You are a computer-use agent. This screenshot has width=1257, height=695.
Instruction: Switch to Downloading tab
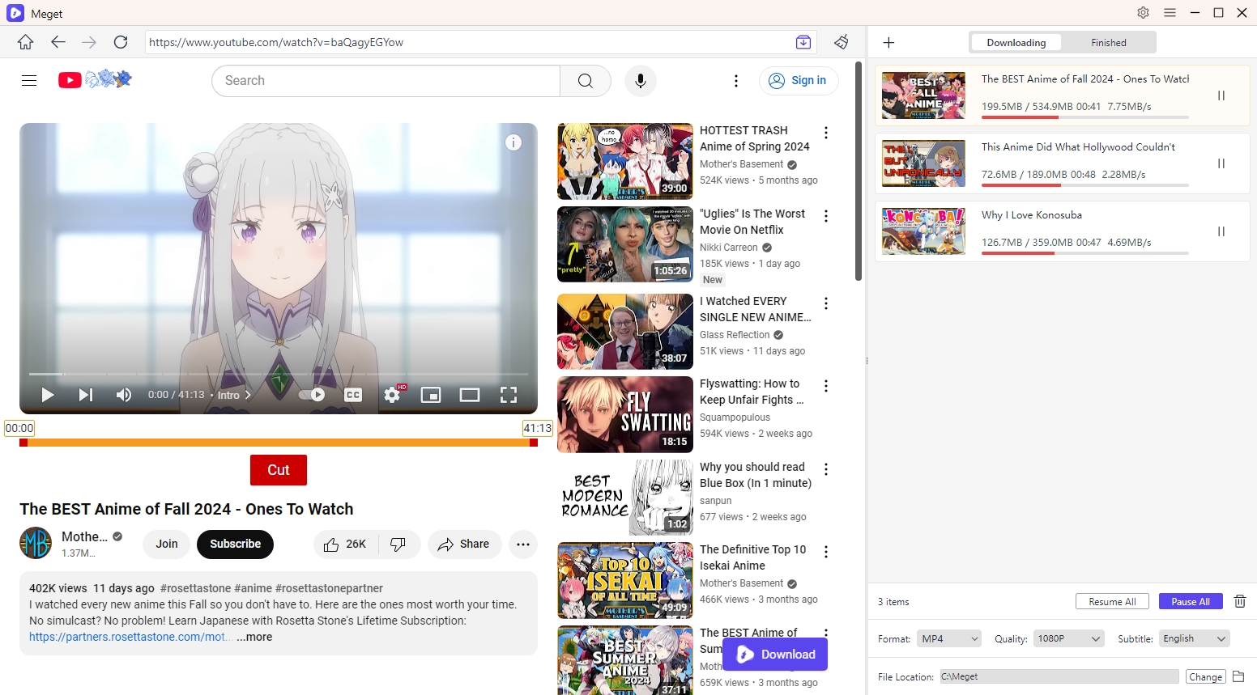1016,43
